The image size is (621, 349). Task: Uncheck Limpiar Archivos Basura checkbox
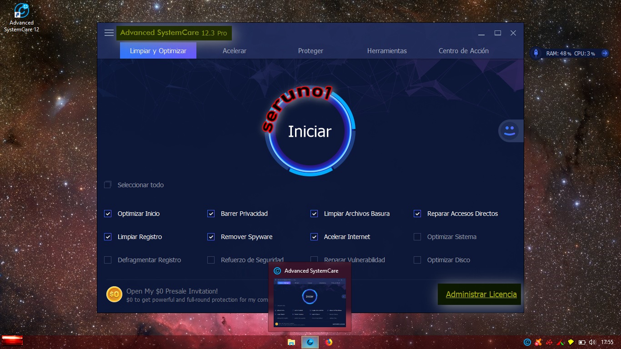pos(314,214)
